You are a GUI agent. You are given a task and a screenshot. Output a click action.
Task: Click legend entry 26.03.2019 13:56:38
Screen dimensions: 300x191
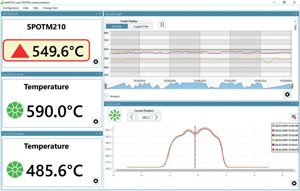(285, 126)
